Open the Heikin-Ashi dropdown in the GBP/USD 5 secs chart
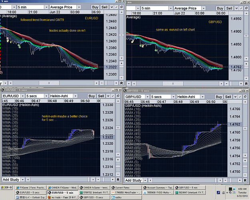The height and width of the screenshot is (200, 250). pyautogui.click(x=202, y=97)
